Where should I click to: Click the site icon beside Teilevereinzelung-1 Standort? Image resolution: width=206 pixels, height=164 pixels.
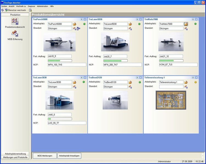coord(186,87)
